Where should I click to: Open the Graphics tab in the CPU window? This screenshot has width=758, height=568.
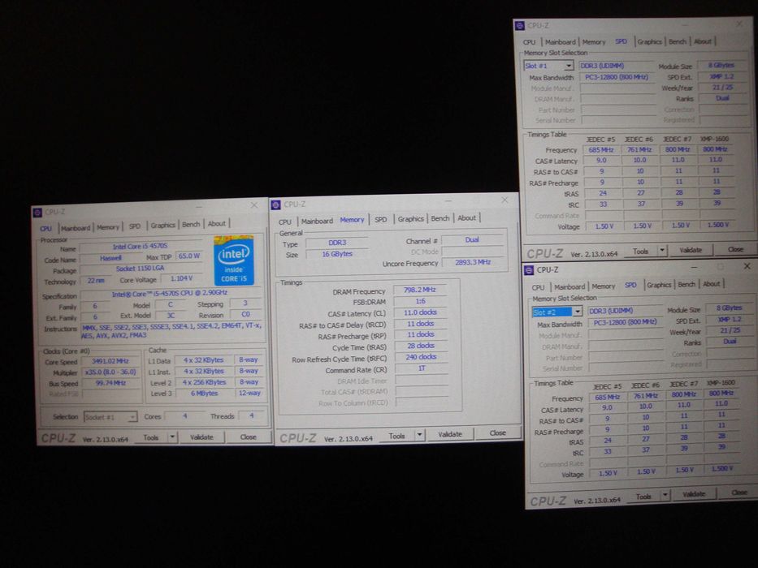pos(163,225)
